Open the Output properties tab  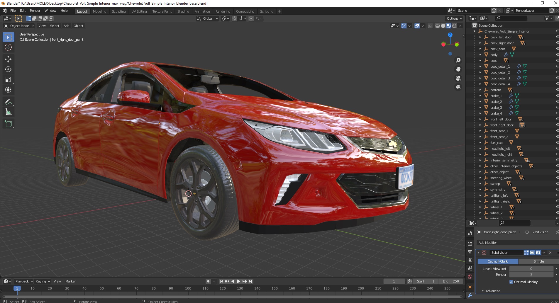point(470,252)
